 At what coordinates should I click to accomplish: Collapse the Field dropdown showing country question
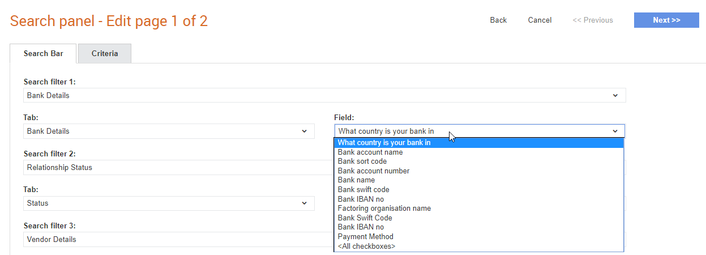click(x=479, y=131)
